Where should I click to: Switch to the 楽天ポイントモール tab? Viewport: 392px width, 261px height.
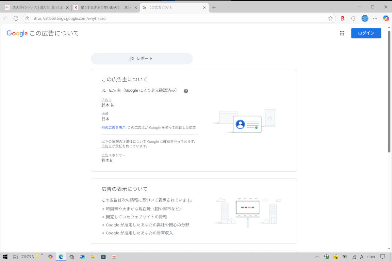pyautogui.click(x=36, y=8)
